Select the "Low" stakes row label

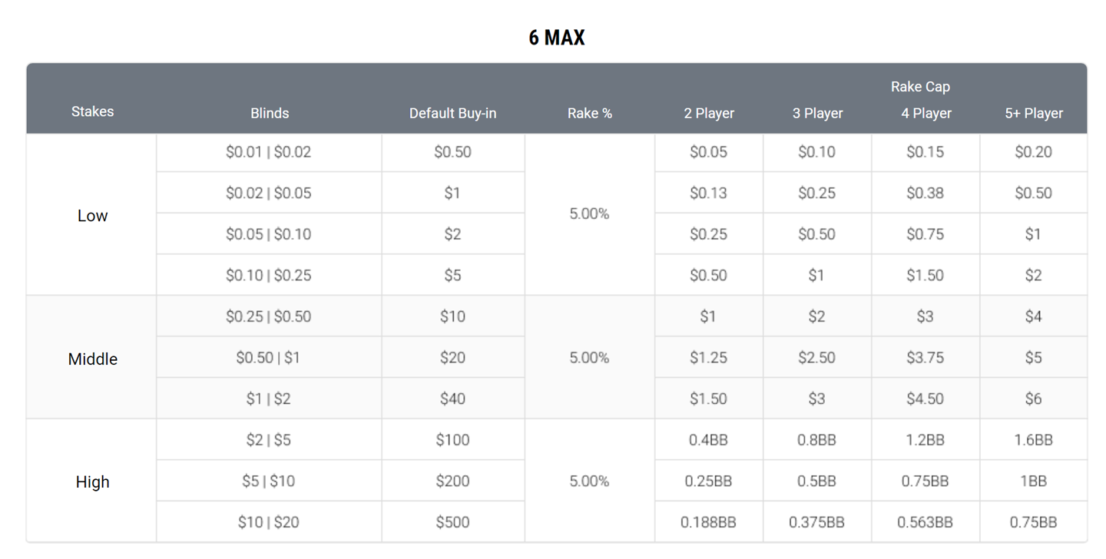coord(92,216)
